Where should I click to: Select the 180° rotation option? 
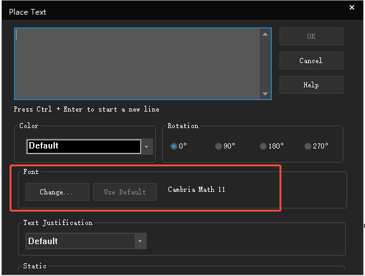pyautogui.click(x=263, y=146)
